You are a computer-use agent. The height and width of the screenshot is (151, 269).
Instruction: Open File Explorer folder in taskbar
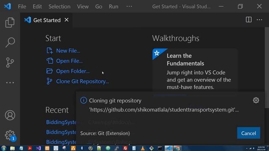pos(12,148)
